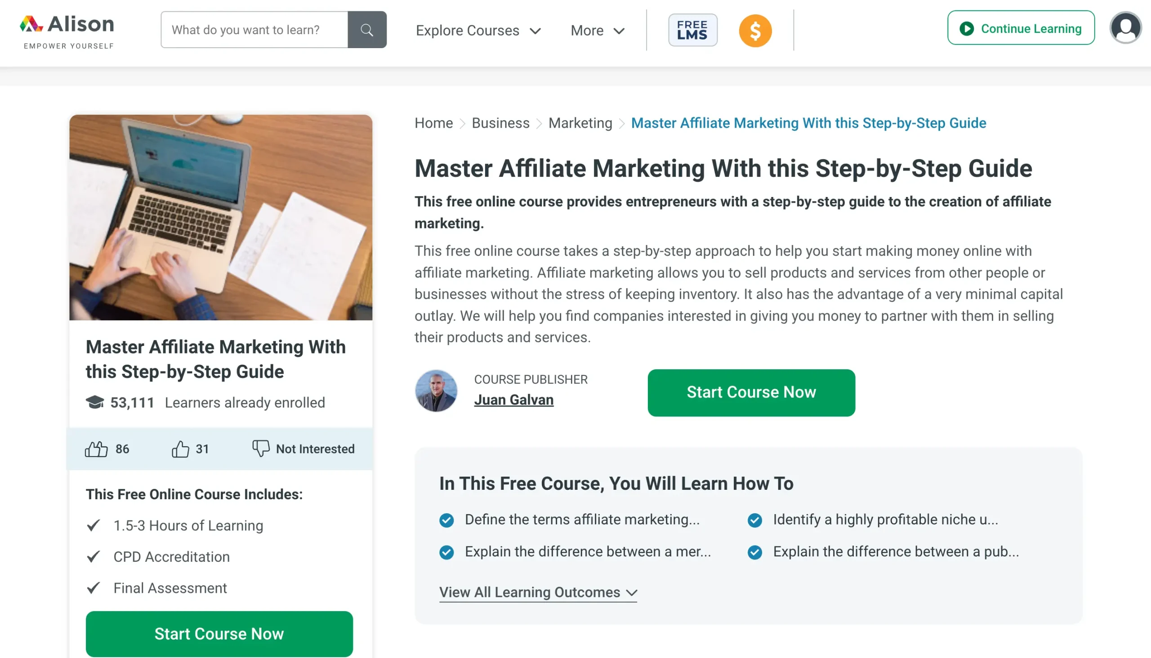This screenshot has width=1151, height=658.
Task: Click the laptop course thumbnail image
Action: click(220, 217)
